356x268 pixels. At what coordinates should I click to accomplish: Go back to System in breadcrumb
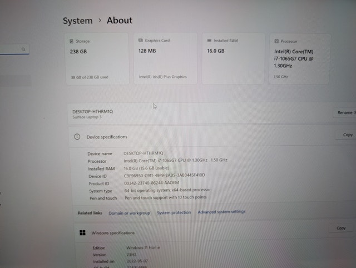[x=78, y=21]
